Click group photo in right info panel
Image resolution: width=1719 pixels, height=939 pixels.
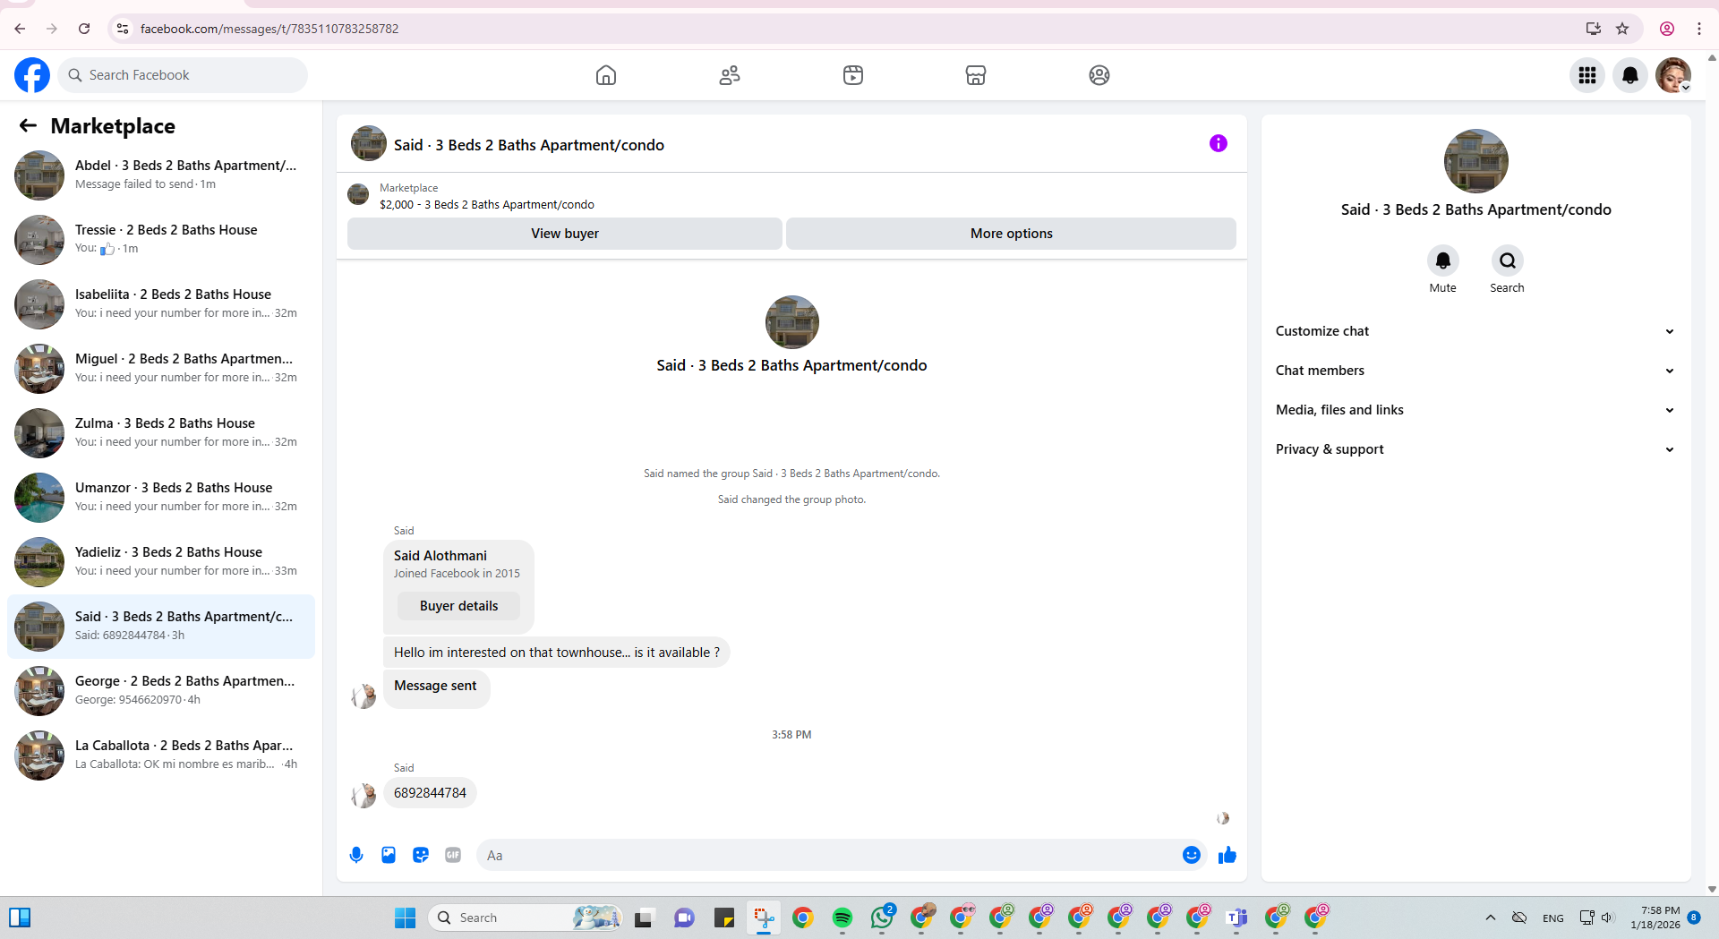click(1476, 161)
